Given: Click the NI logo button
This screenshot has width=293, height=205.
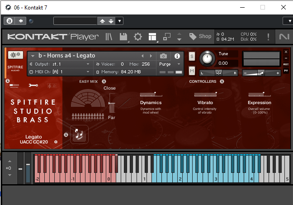Looking at the screenshot, I should [284, 37].
